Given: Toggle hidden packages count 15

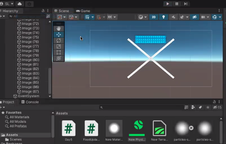Looking at the screenshot, I should coord(217,107).
